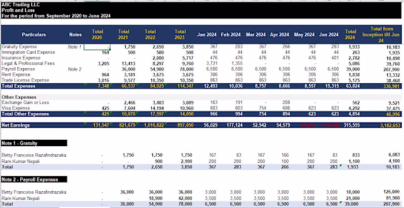Click the 'Immigration Card Expense' row label

28,52
